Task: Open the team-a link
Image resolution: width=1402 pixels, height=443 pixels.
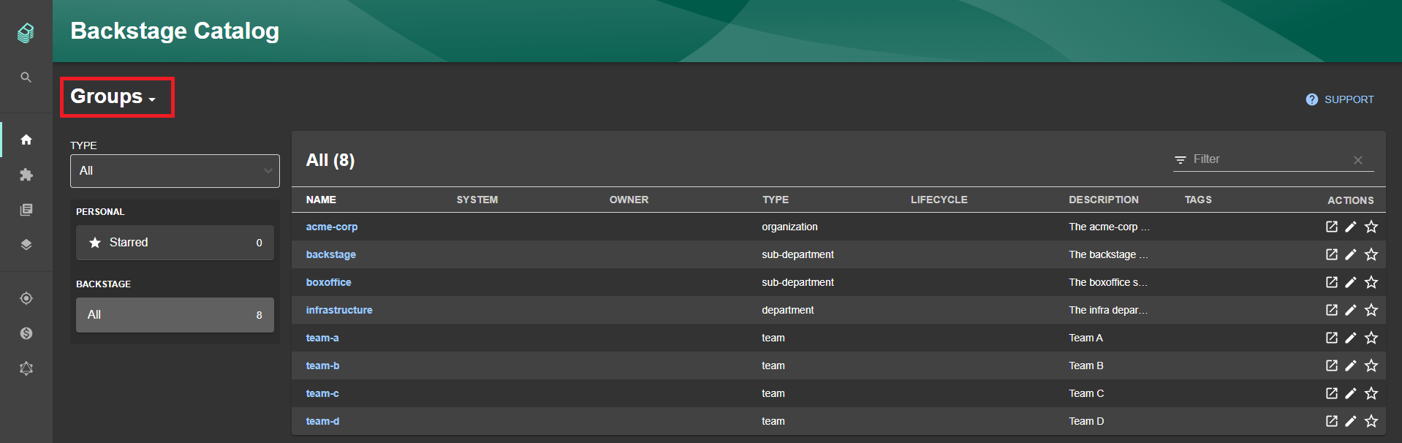Action: click(x=322, y=338)
